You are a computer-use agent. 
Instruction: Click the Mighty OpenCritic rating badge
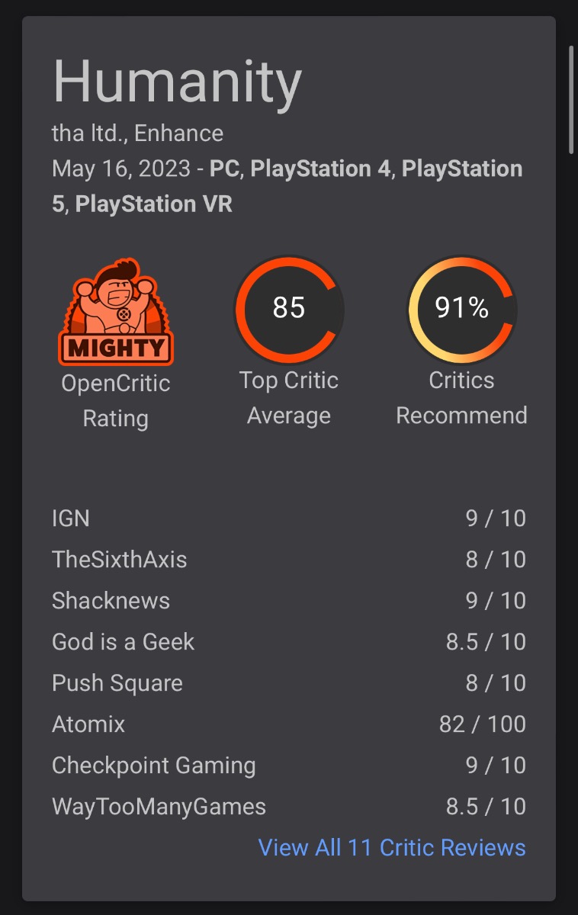point(116,312)
